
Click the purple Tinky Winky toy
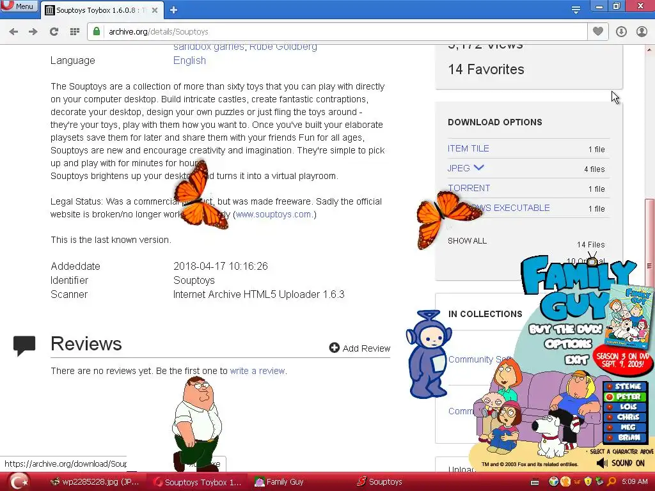click(x=428, y=355)
